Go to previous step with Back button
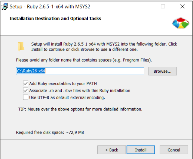 point(112,150)
